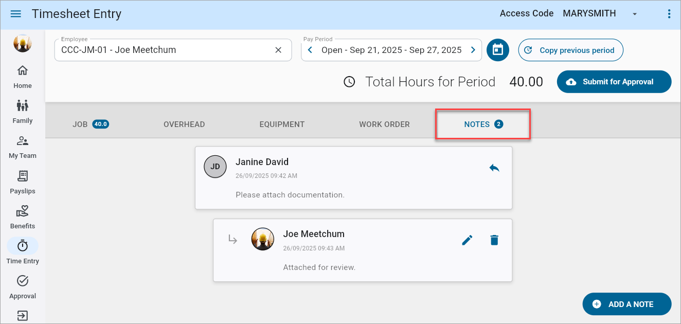Click the reply arrow on Janine David's note
This screenshot has width=681, height=324.
pos(494,168)
